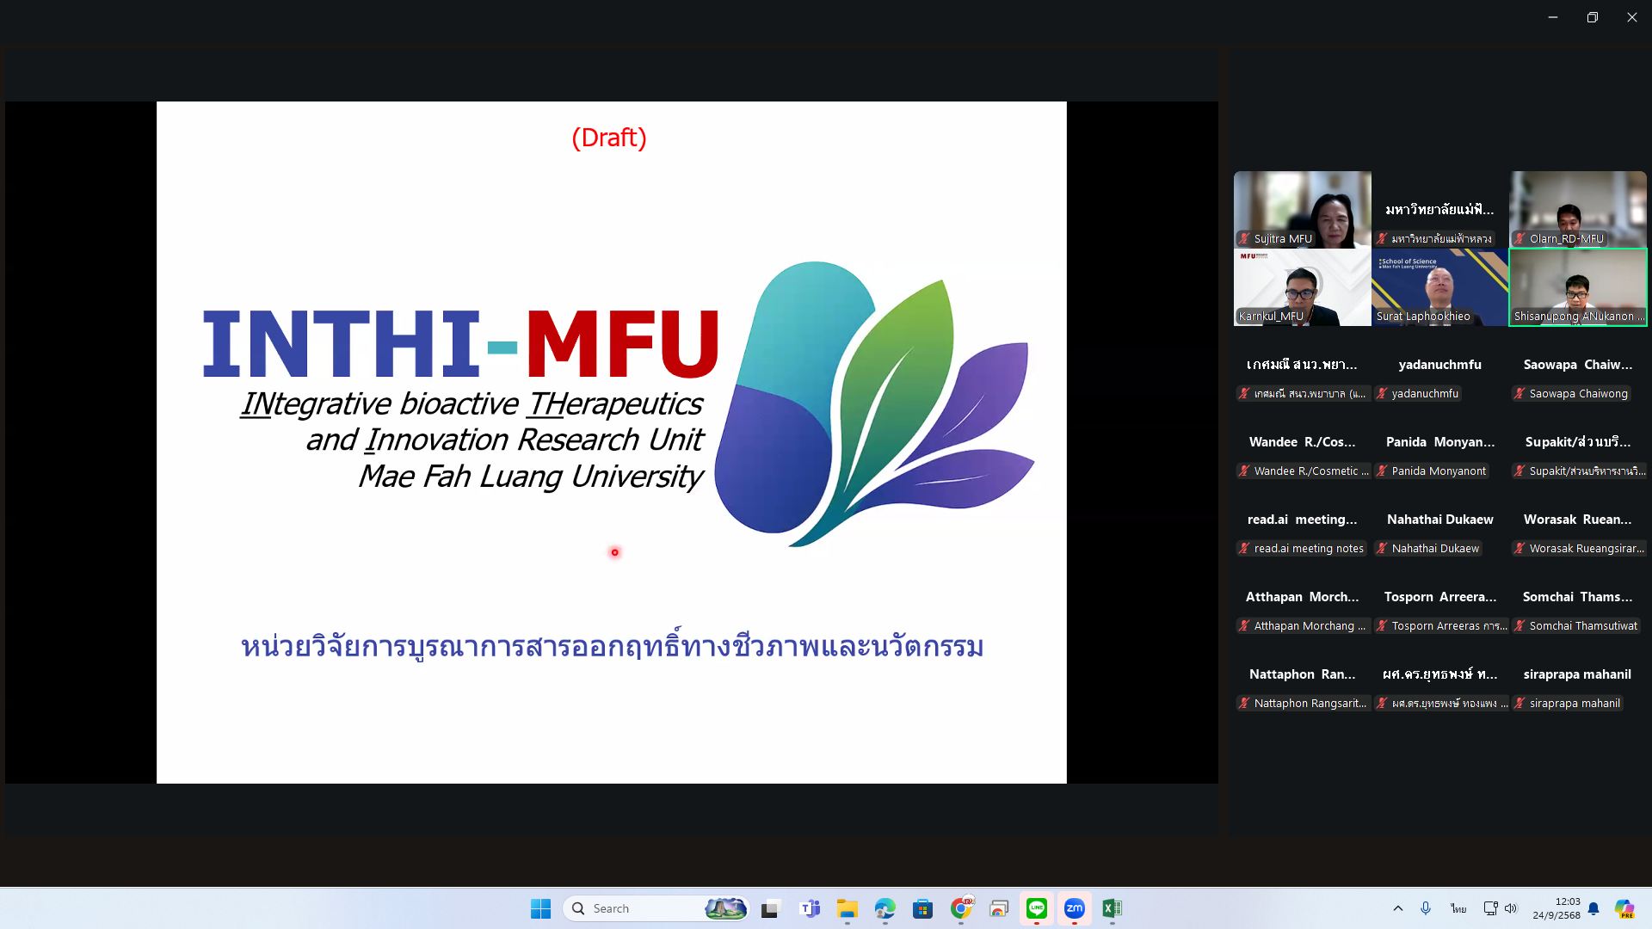Select read.ai meeting notes participant tile
Viewport: 1652px width, 929px height.
click(1302, 533)
